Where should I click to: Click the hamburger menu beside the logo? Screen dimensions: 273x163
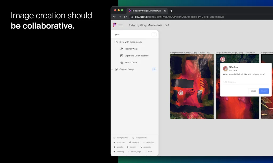pyautogui.click(x=121, y=25)
